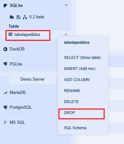Open the PGLite database section
This screenshot has height=144, width=124.
click(16, 64)
